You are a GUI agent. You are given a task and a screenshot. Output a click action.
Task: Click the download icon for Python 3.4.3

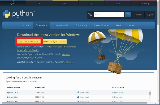click(x=78, y=97)
